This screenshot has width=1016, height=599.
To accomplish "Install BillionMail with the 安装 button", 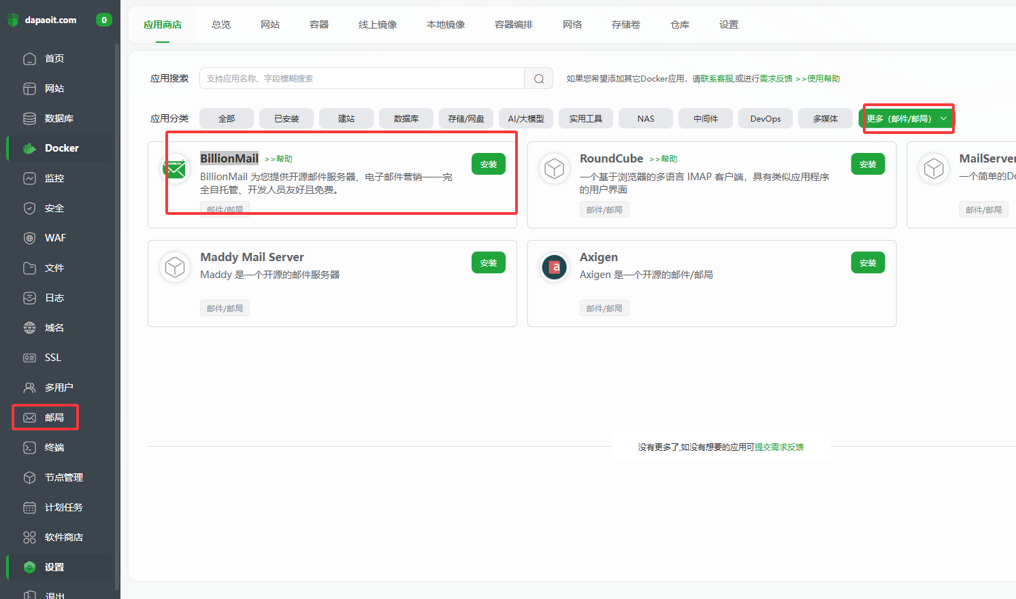I will 488,163.
